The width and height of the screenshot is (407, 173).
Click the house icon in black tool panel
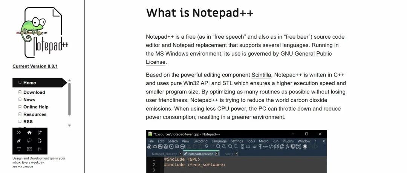pyautogui.click(x=29, y=132)
